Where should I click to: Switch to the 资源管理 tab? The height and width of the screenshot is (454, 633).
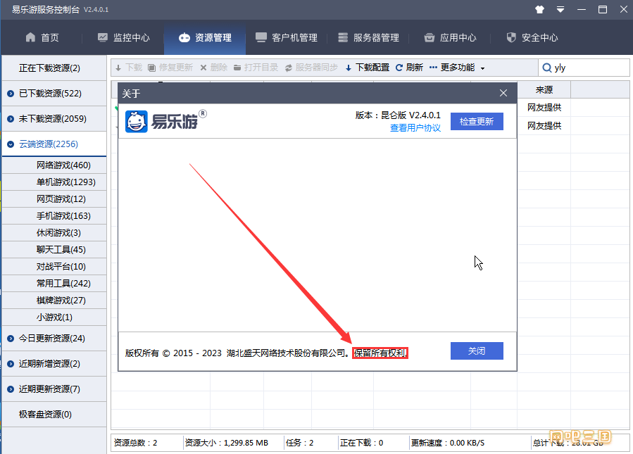[205, 37]
